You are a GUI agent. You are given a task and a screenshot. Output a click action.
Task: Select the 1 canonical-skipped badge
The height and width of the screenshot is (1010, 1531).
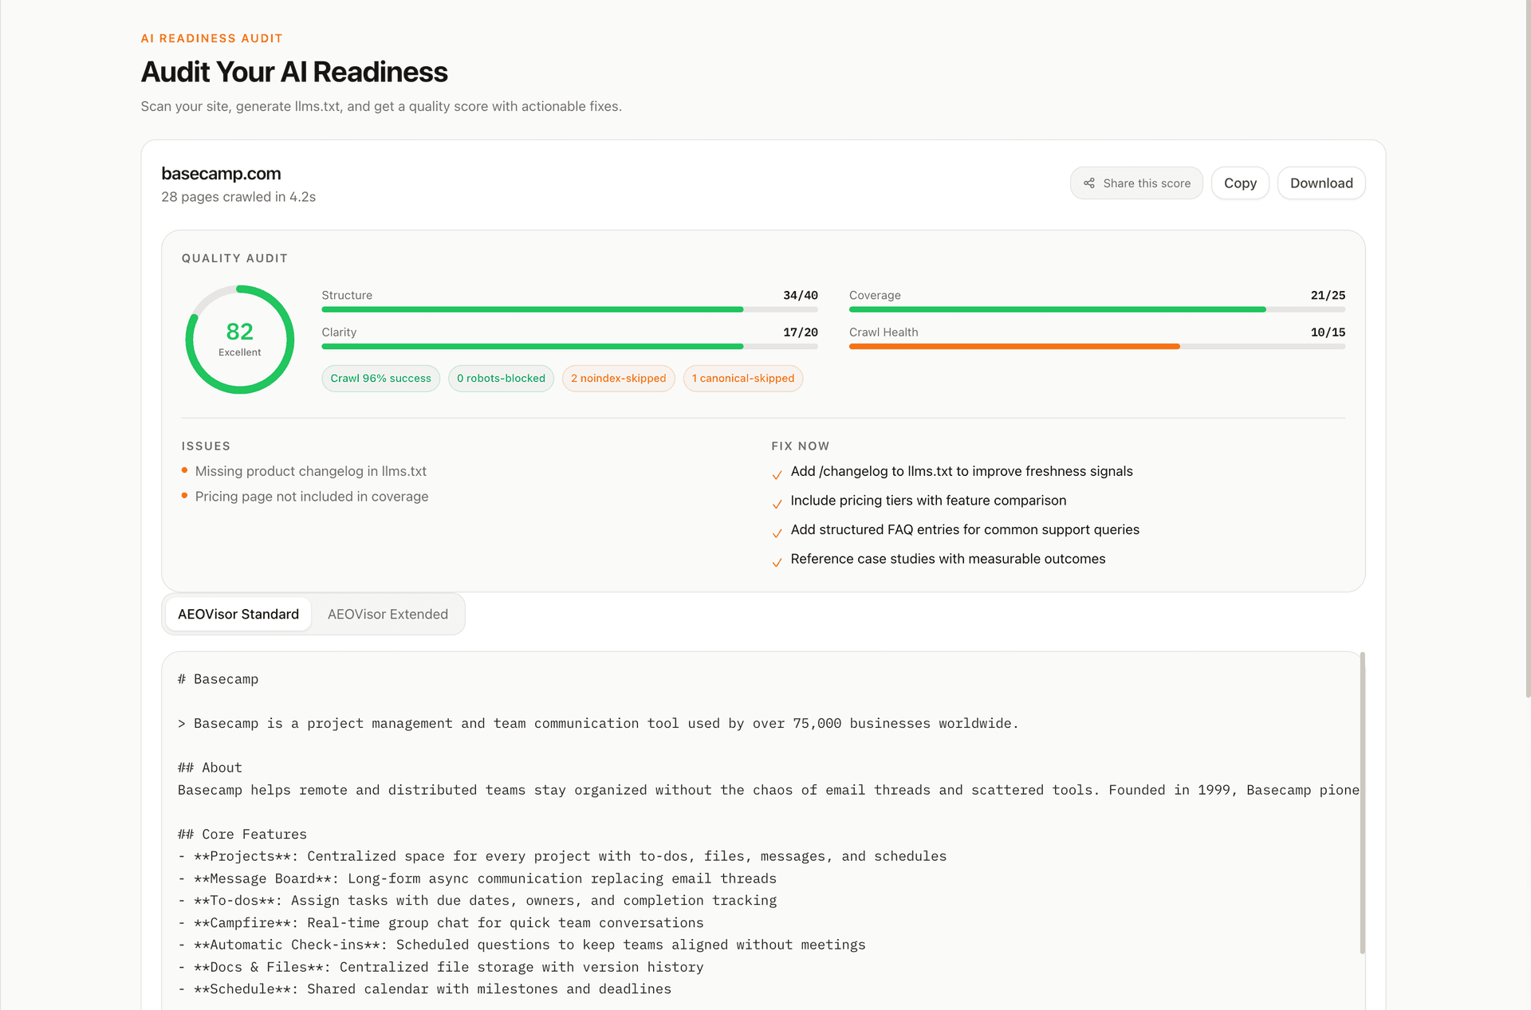pos(742,378)
